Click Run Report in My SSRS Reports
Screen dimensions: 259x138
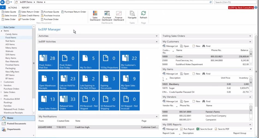pos(187,129)
